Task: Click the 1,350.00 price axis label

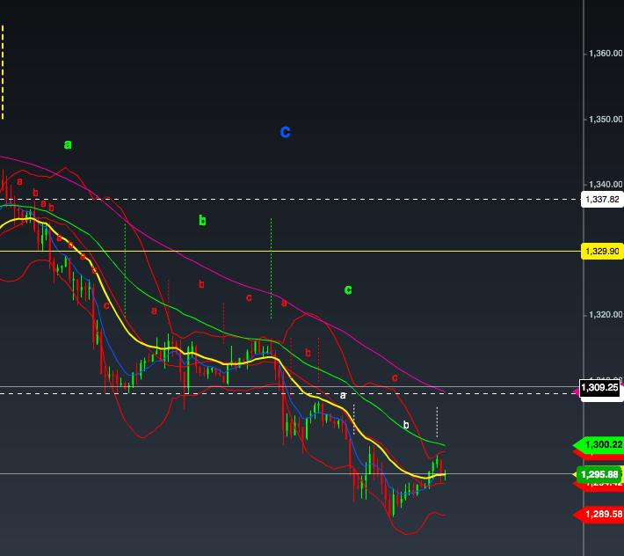Action: pos(606,119)
